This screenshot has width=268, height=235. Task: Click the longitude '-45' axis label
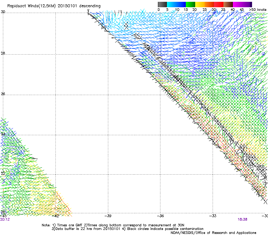(x=3, y=216)
